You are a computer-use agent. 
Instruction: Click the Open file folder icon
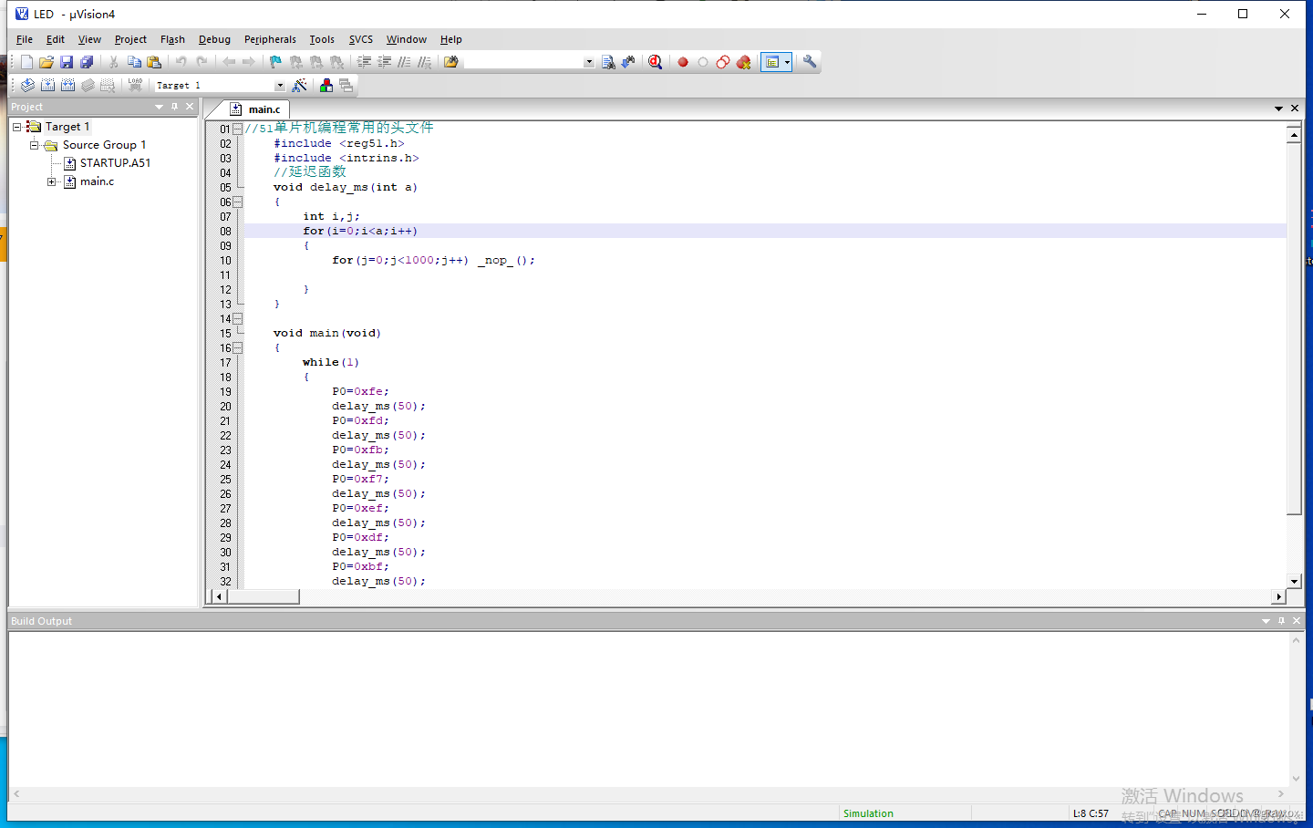click(47, 62)
